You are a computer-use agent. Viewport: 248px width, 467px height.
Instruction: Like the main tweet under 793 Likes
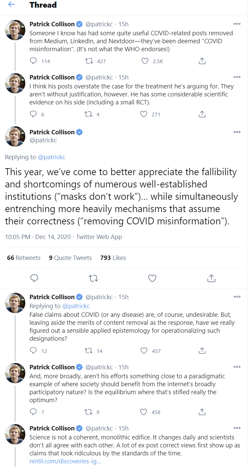pyautogui.click(x=152, y=278)
